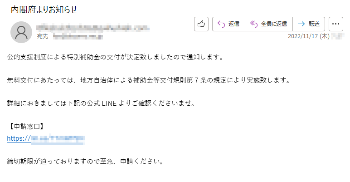The image size is (350, 182).
Task: Click the received date 2022/11/17 (木)
Action: (308, 36)
